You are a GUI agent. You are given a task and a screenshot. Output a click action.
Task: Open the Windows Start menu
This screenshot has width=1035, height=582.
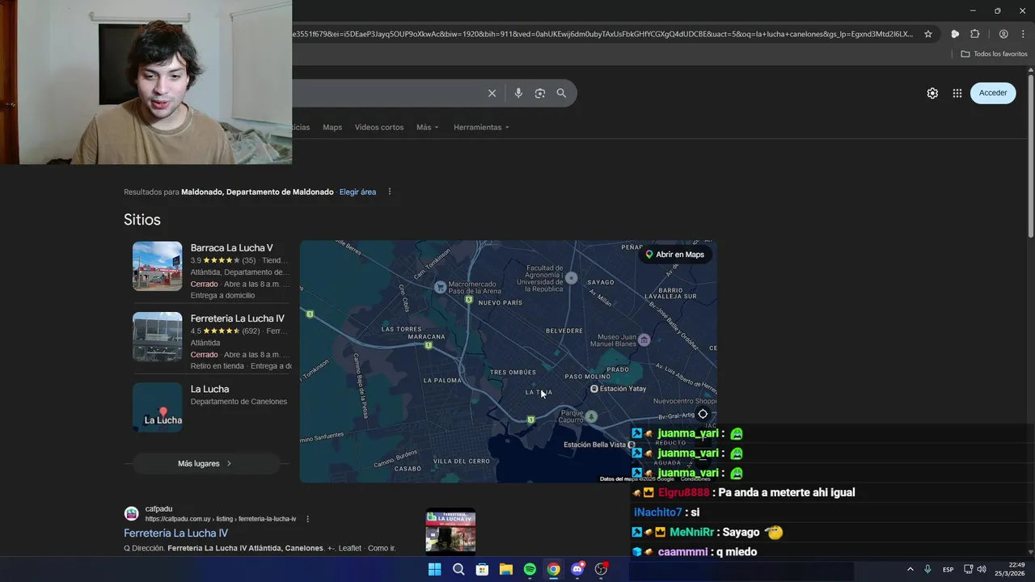coord(434,569)
